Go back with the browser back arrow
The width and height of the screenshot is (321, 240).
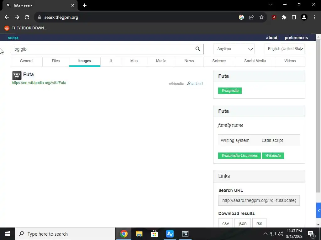(7, 17)
